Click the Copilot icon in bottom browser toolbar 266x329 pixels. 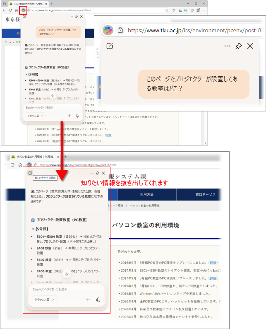(29, 165)
